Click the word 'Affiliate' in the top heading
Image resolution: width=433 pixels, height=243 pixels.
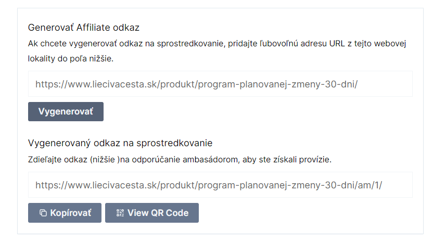click(x=93, y=28)
